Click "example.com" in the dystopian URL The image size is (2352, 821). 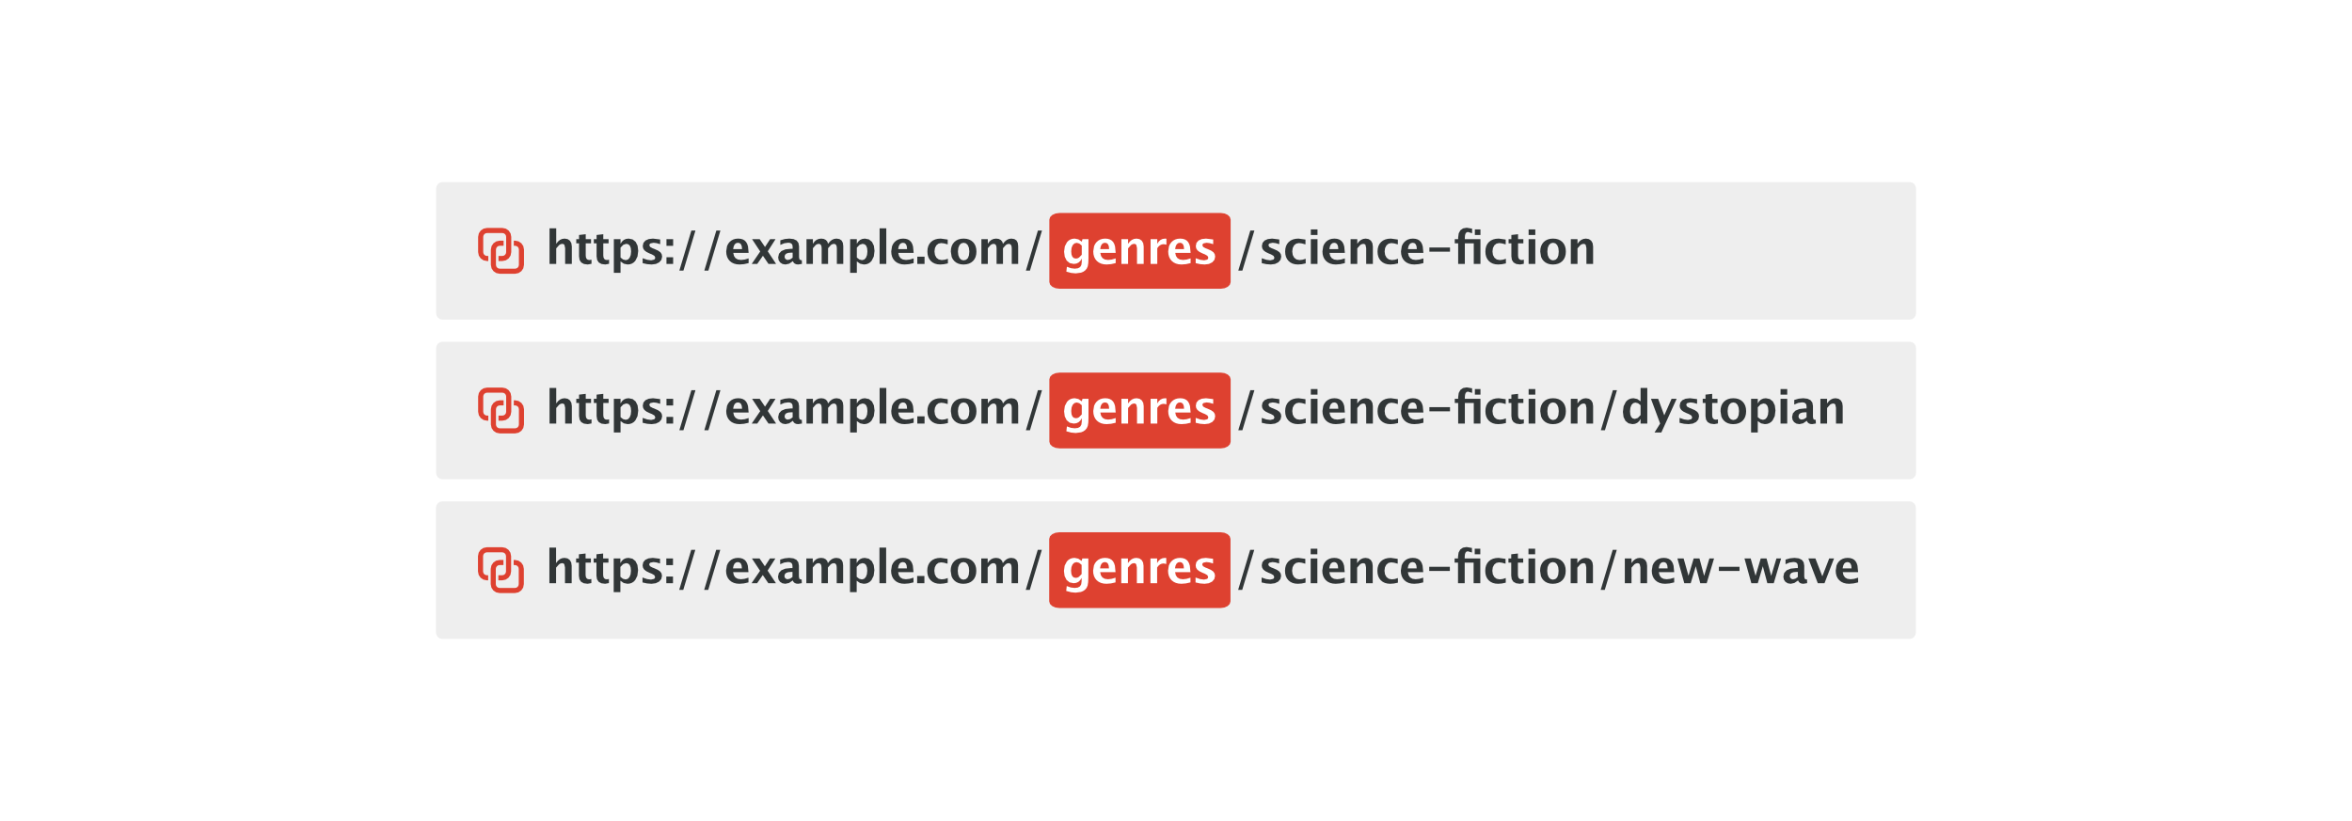pos(872,409)
